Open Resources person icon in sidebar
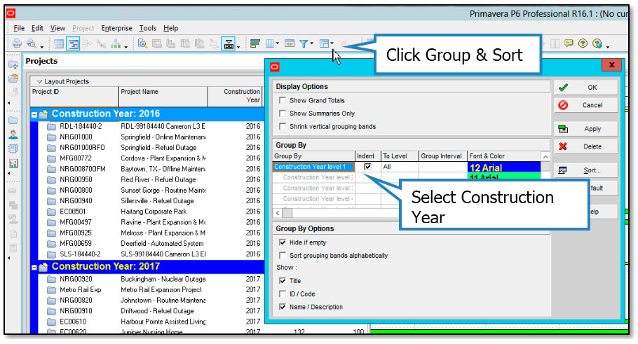Viewport: 638px width, 344px height. click(x=13, y=135)
